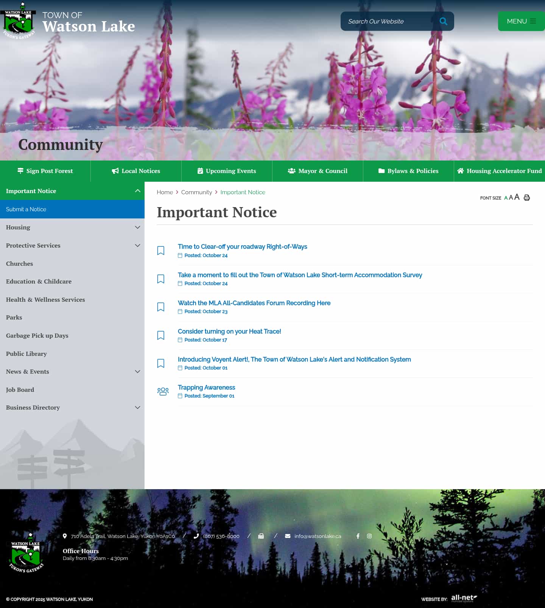Image resolution: width=545 pixels, height=608 pixels.
Task: Open Garbage Pick up Days item
Action: [72, 335]
